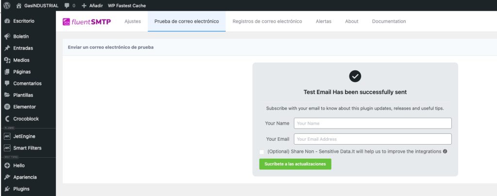
Task: Open the Documentation link
Action: pos(389,21)
